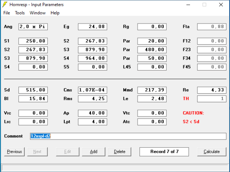
Task: Select the Ap field showing 40,00
Action: click(x=92, y=113)
